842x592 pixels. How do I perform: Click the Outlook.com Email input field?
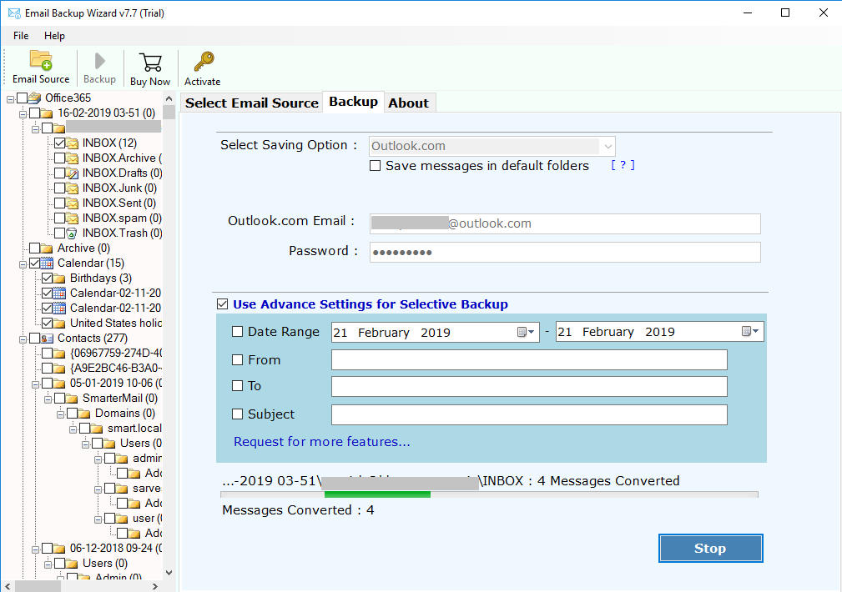(565, 223)
